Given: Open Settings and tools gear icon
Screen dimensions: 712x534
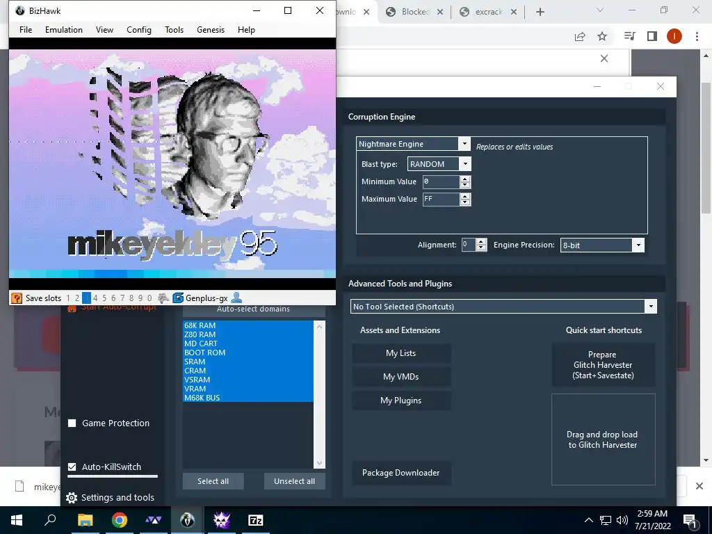Looking at the screenshot, I should [72, 498].
